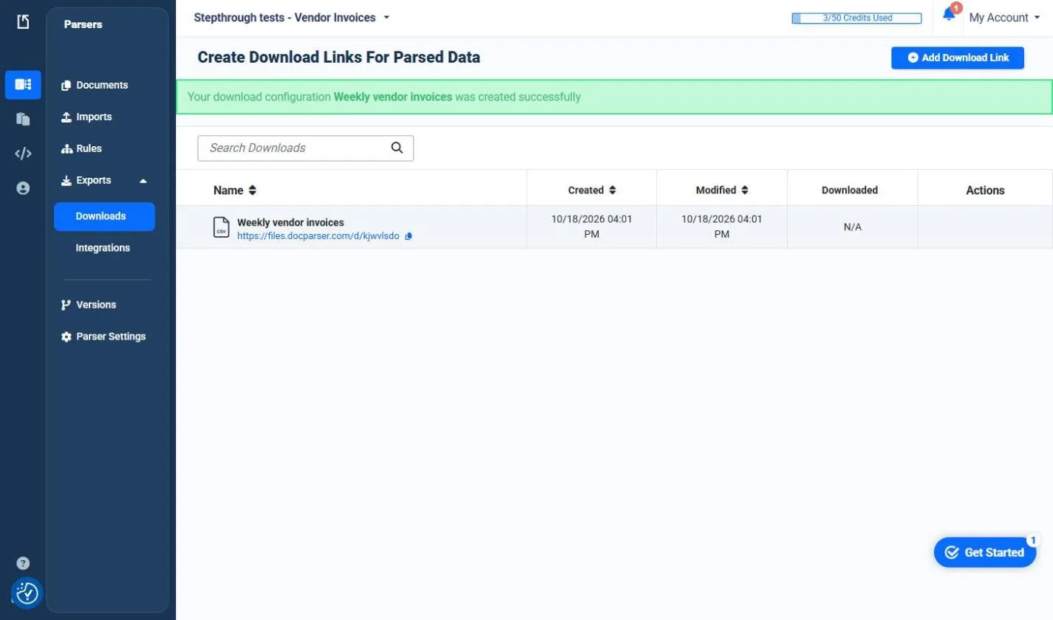Screen dimensions: 1053x620
Task: Sort by Name using the sort arrows
Action: [253, 190]
